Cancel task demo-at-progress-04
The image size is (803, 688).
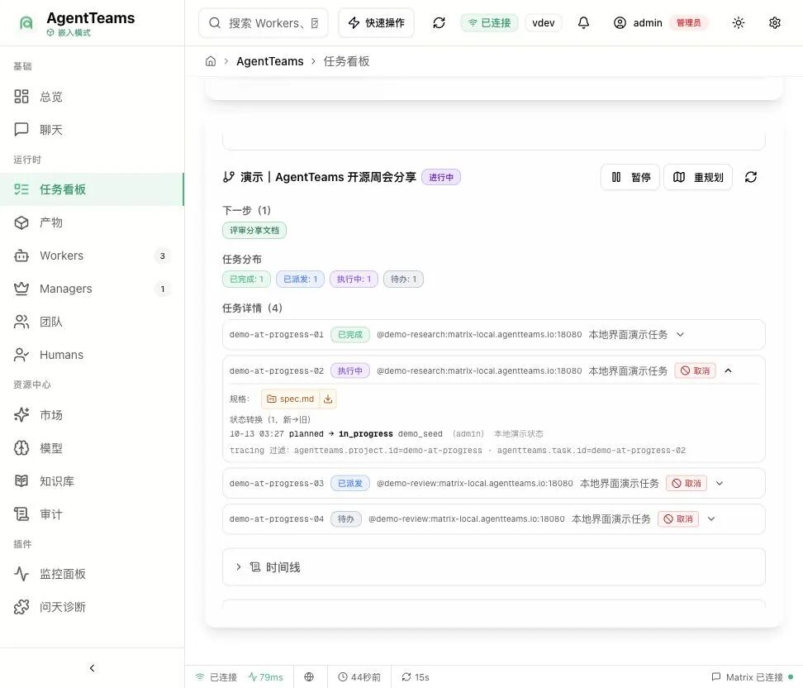coord(678,518)
